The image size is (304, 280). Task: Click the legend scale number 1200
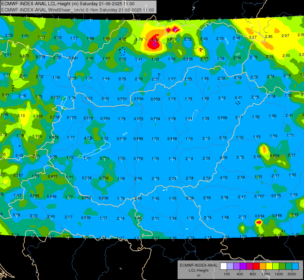coord(265,274)
